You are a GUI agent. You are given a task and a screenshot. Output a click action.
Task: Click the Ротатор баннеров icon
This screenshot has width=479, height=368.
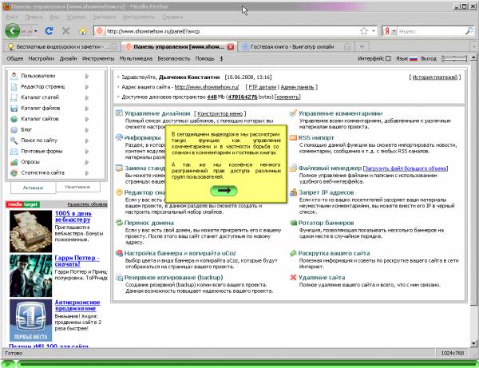click(293, 223)
